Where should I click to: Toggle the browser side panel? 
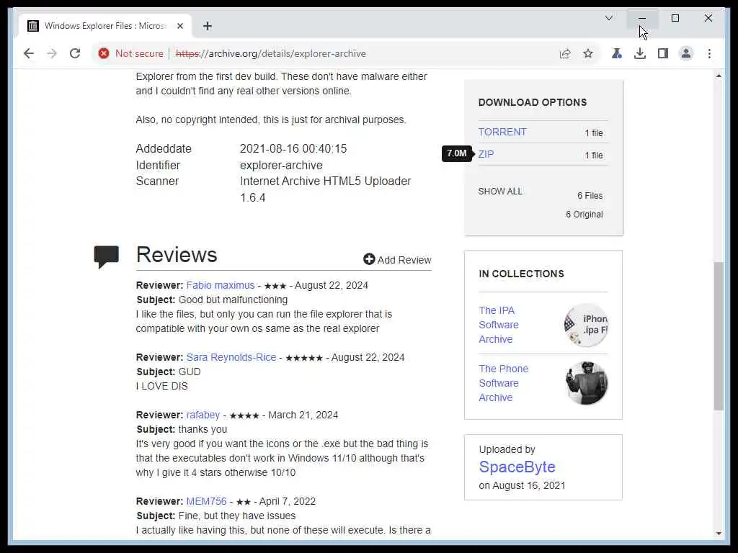pyautogui.click(x=663, y=53)
